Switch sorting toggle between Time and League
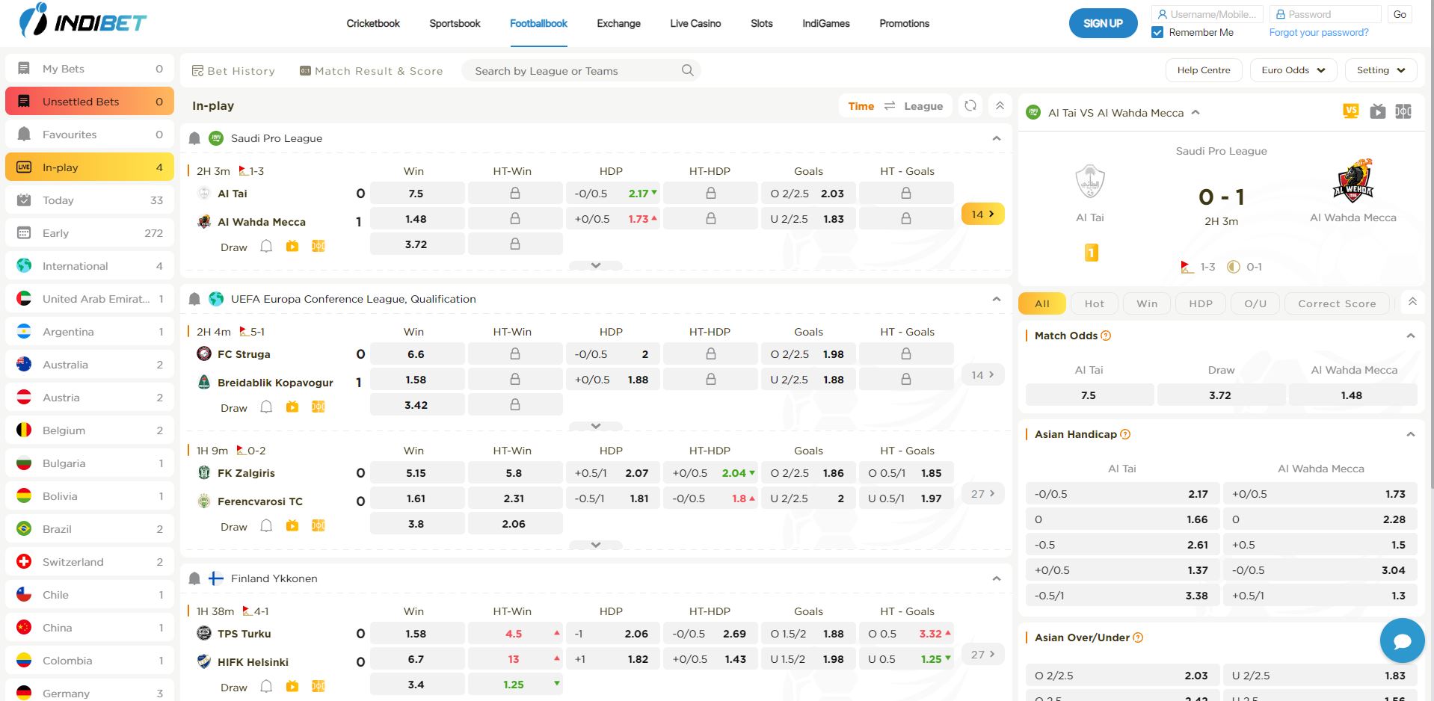This screenshot has height=701, width=1434. [x=890, y=106]
